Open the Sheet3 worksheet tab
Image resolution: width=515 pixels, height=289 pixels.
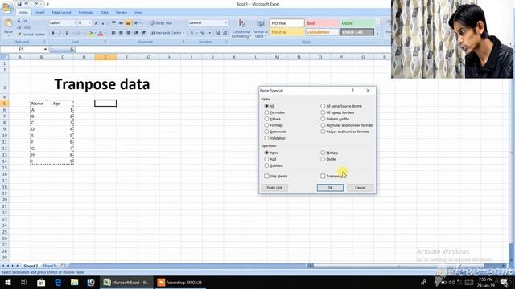(x=49, y=266)
